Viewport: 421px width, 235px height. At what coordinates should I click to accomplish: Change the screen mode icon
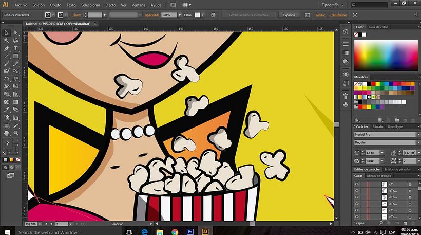[x=11, y=175]
